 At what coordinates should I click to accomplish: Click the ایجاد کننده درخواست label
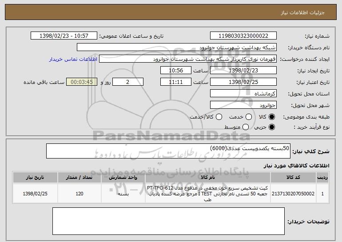click(x=305, y=59)
